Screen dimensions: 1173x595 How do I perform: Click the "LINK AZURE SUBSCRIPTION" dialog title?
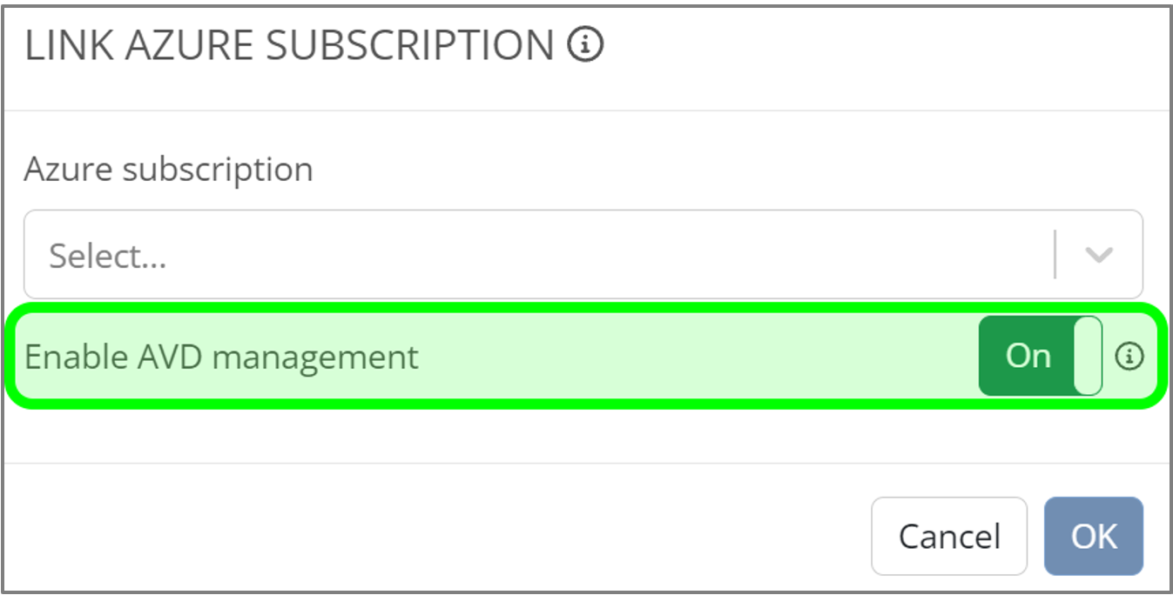(x=289, y=45)
